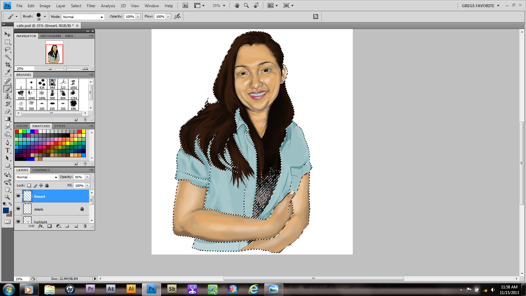Select the Crop tool
Screen dimensions: 526x296
[8, 64]
